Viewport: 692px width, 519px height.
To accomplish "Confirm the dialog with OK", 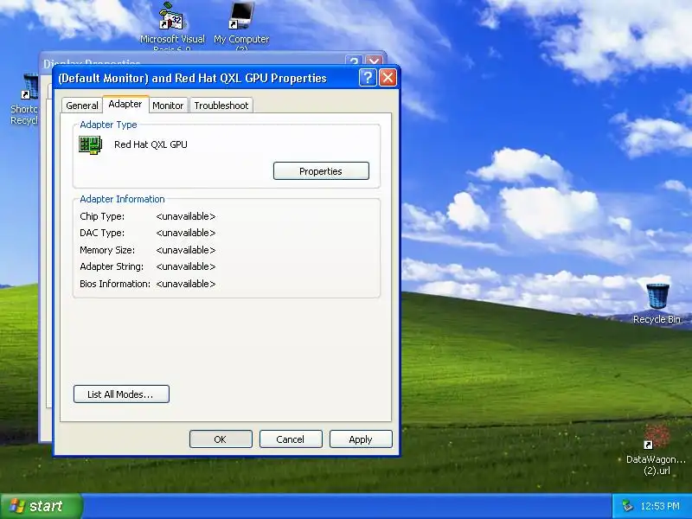I will click(221, 439).
